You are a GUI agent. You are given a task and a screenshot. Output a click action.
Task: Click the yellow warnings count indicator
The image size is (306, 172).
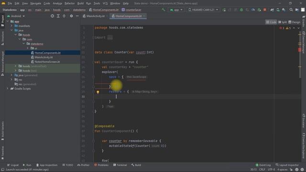point(288,28)
